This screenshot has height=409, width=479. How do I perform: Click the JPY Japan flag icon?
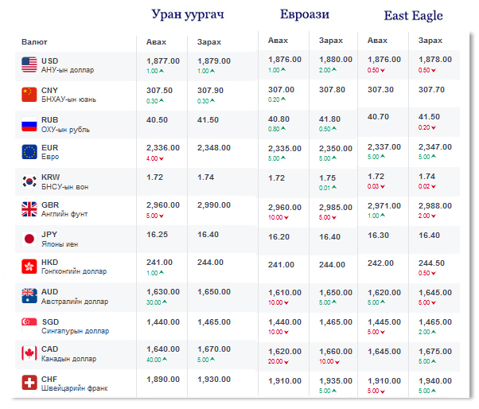pos(29,238)
